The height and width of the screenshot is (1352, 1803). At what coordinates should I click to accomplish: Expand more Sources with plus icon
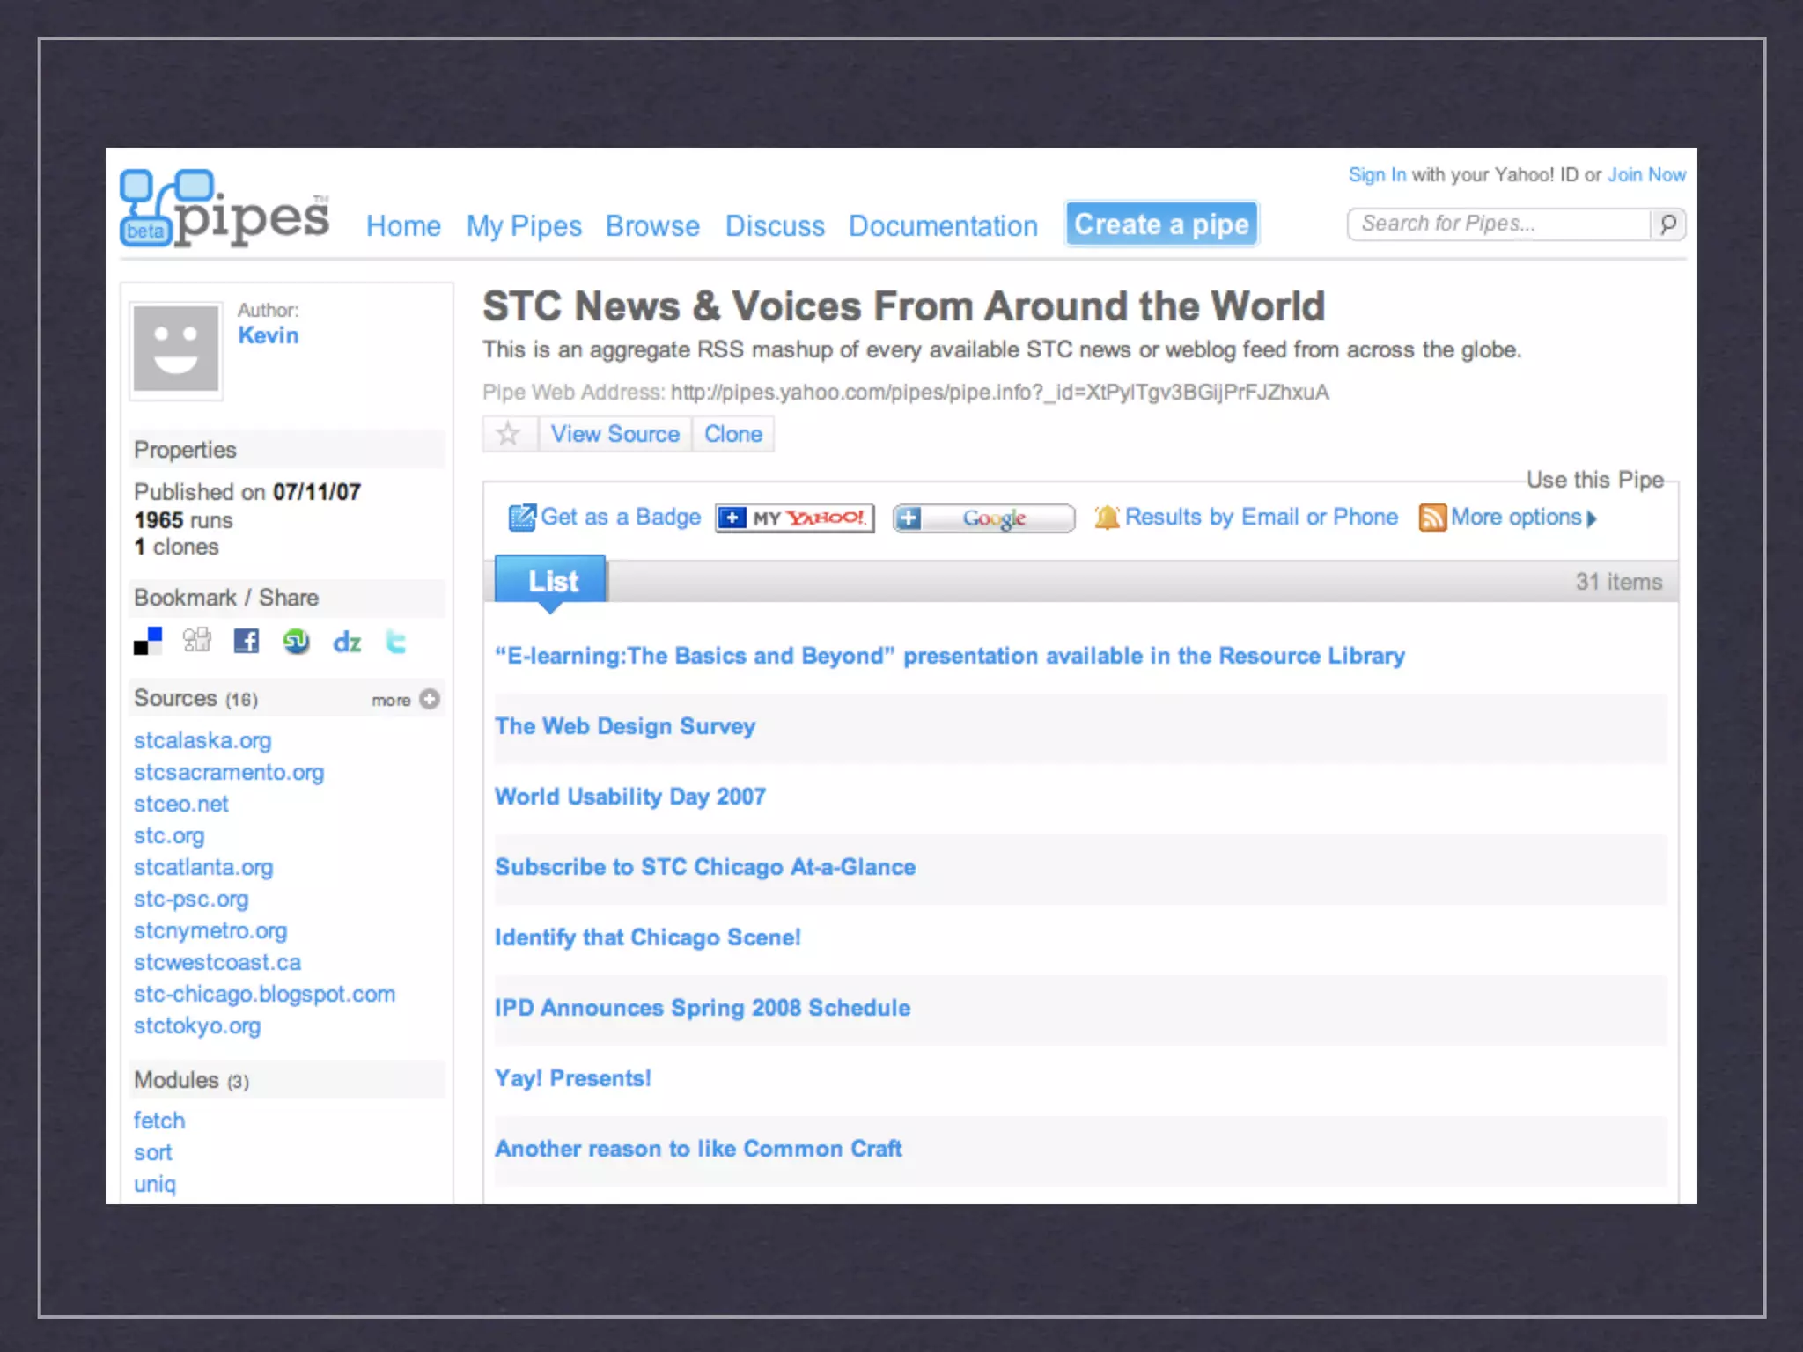point(430,699)
